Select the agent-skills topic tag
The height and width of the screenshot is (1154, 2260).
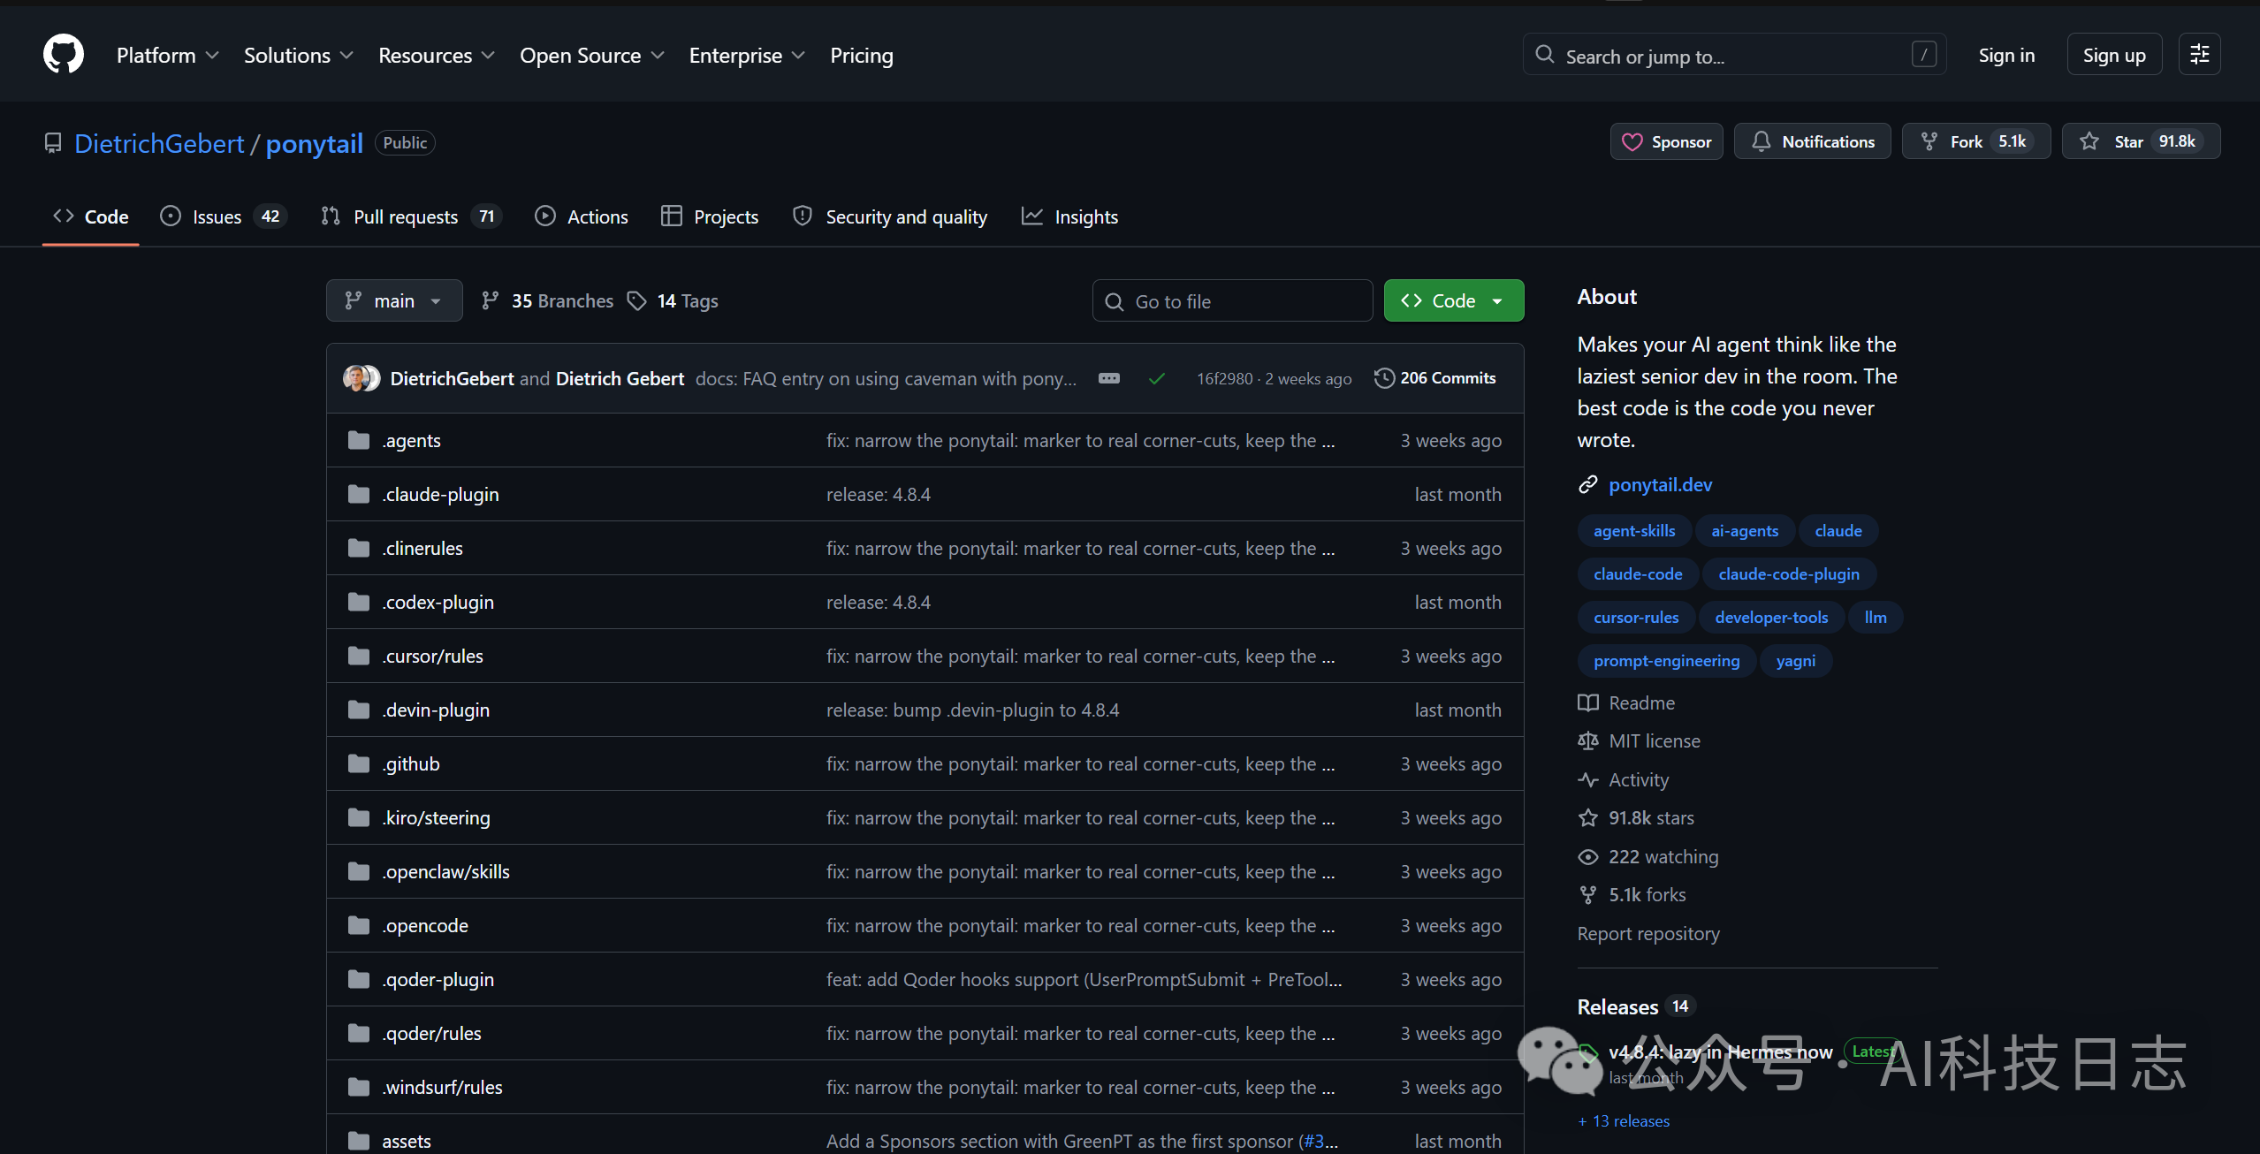click(x=1634, y=531)
